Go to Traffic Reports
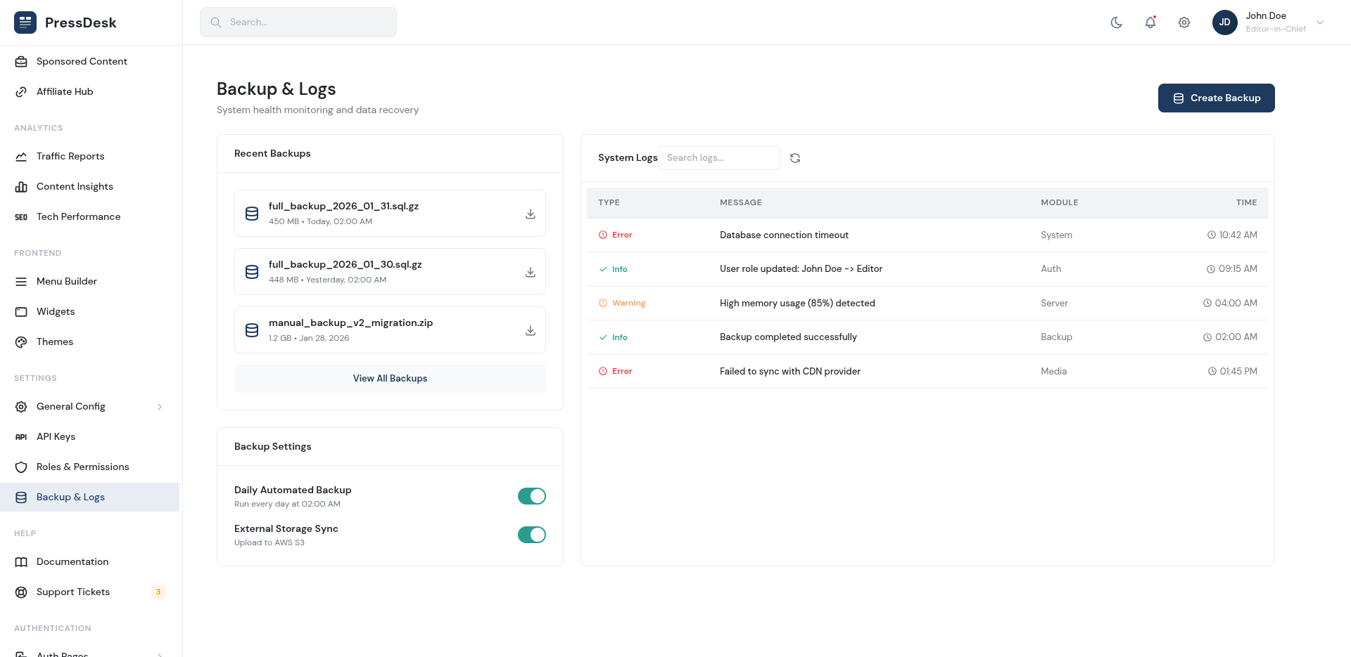 coord(70,156)
